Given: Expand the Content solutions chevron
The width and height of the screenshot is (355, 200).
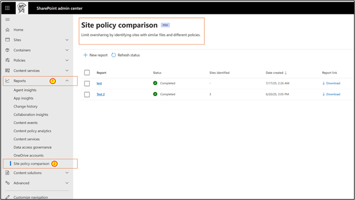Looking at the screenshot, I should pos(67,173).
